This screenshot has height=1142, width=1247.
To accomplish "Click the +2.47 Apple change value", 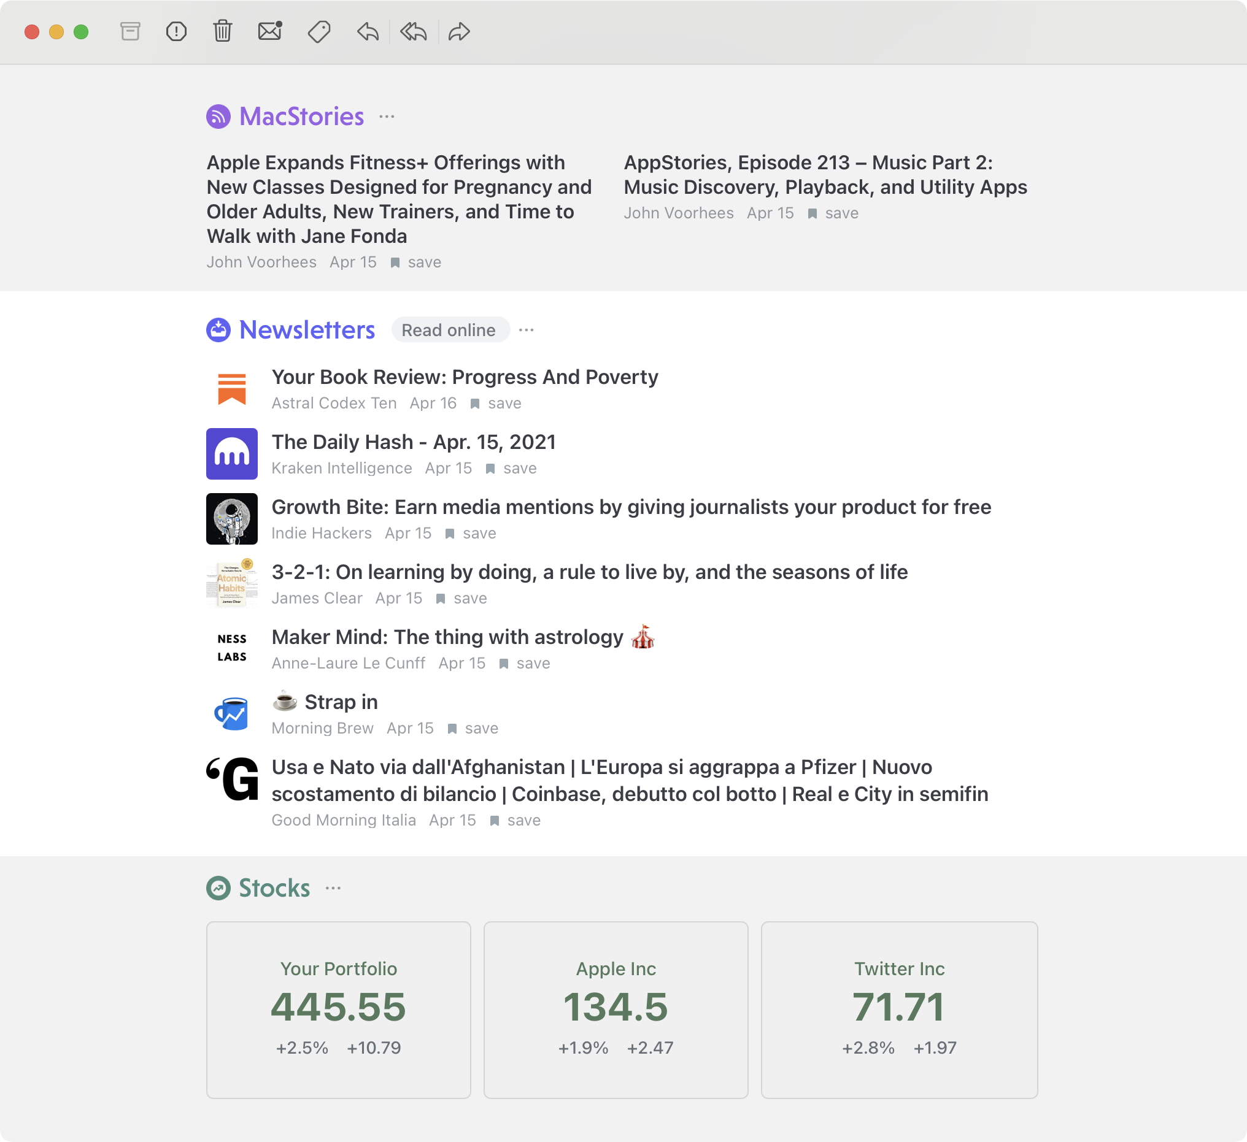I will pyautogui.click(x=650, y=1048).
